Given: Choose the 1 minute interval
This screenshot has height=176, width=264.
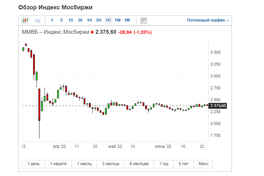Looking at the screenshot, I should pyautogui.click(x=52, y=20).
